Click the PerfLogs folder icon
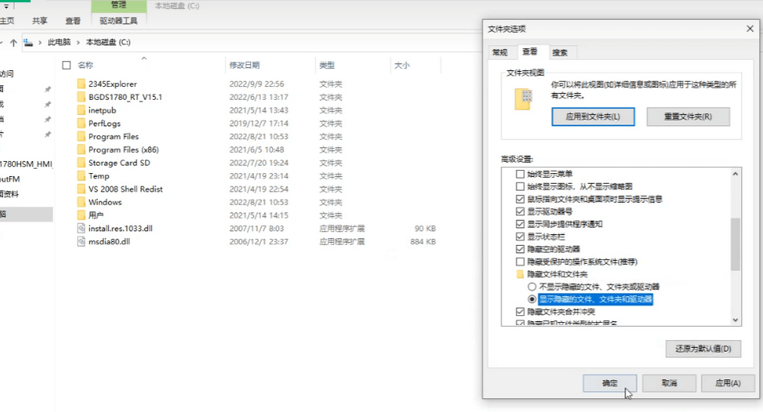 coord(82,123)
